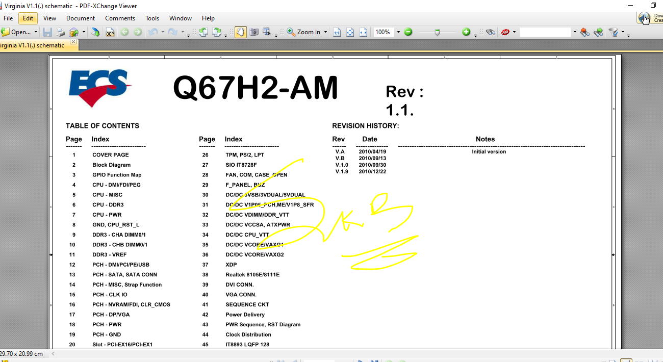The width and height of the screenshot is (663, 362).
Task: Click the email/send document icon
Action: pyautogui.click(x=74, y=32)
